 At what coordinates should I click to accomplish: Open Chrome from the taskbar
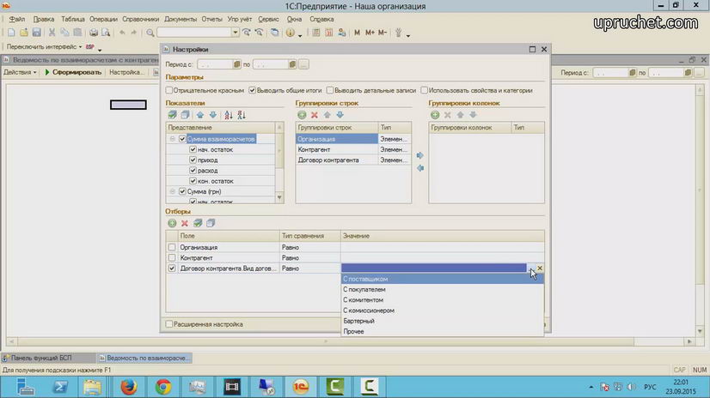pos(163,387)
